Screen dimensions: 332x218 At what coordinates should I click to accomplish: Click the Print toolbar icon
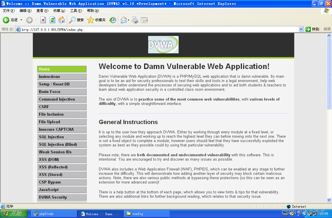point(135,20)
